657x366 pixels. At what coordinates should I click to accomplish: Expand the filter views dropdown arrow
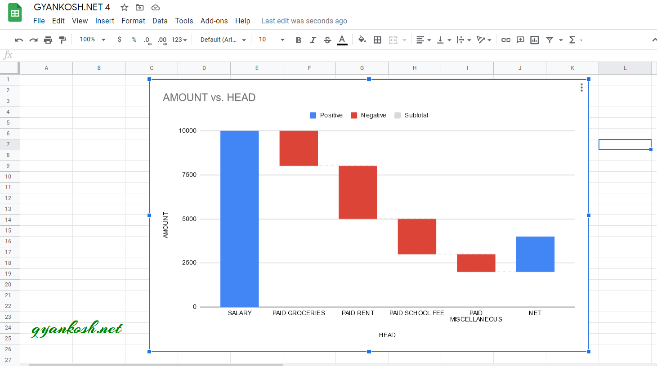pos(561,40)
